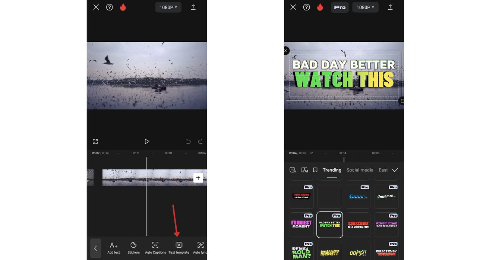Image resolution: width=477 pixels, height=260 pixels.
Task: Choose the yellow REALLY?? template
Action: click(x=330, y=250)
